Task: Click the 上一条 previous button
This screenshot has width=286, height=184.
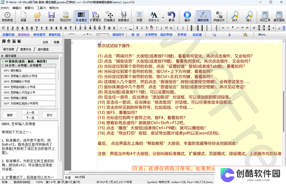Action: tap(30, 112)
